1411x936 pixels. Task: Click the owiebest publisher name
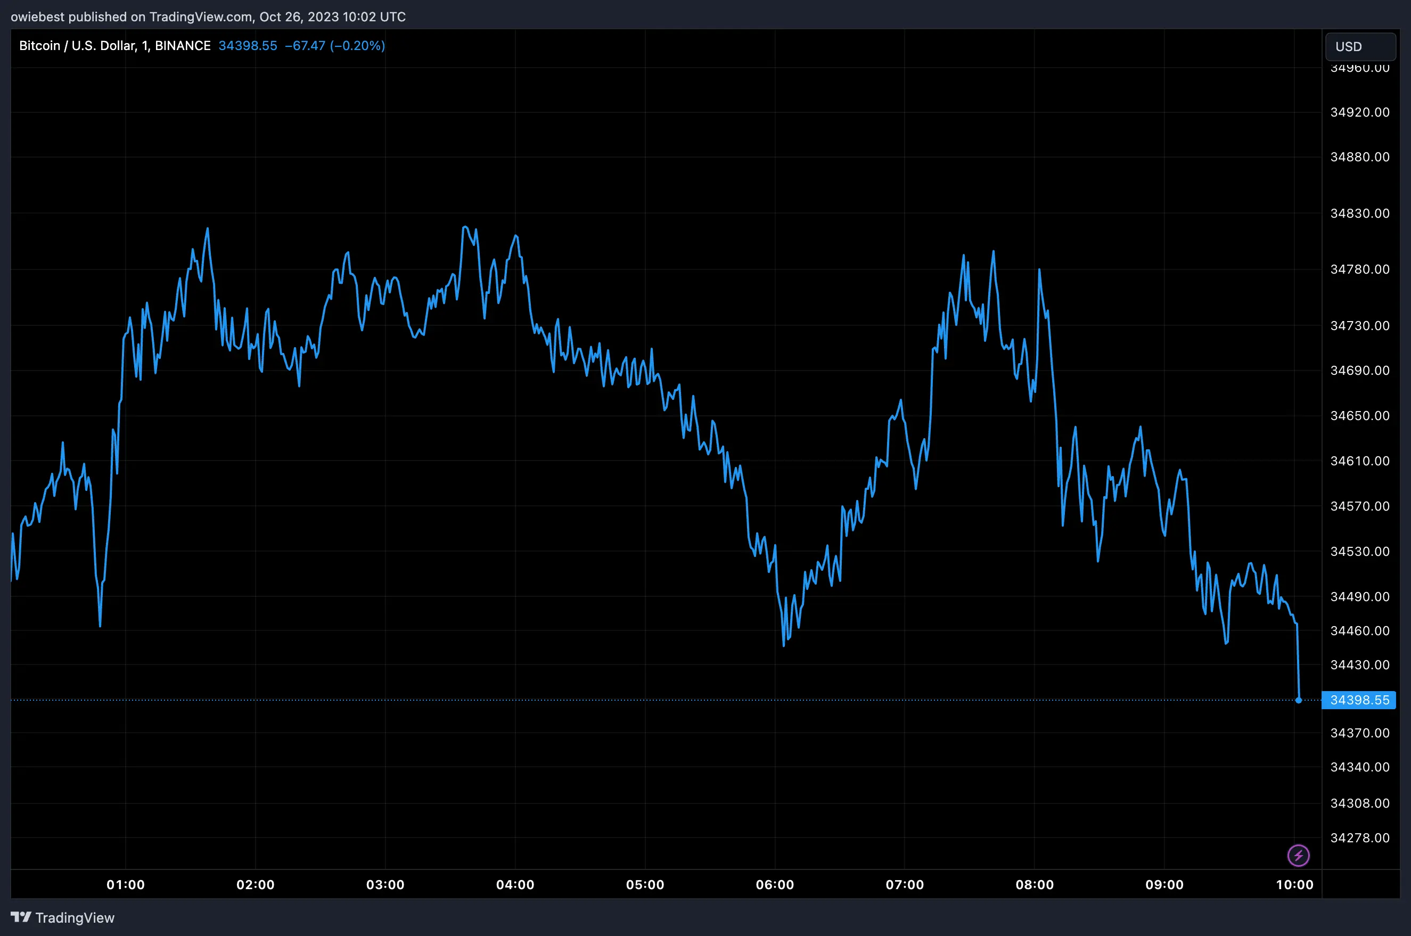[x=38, y=17]
